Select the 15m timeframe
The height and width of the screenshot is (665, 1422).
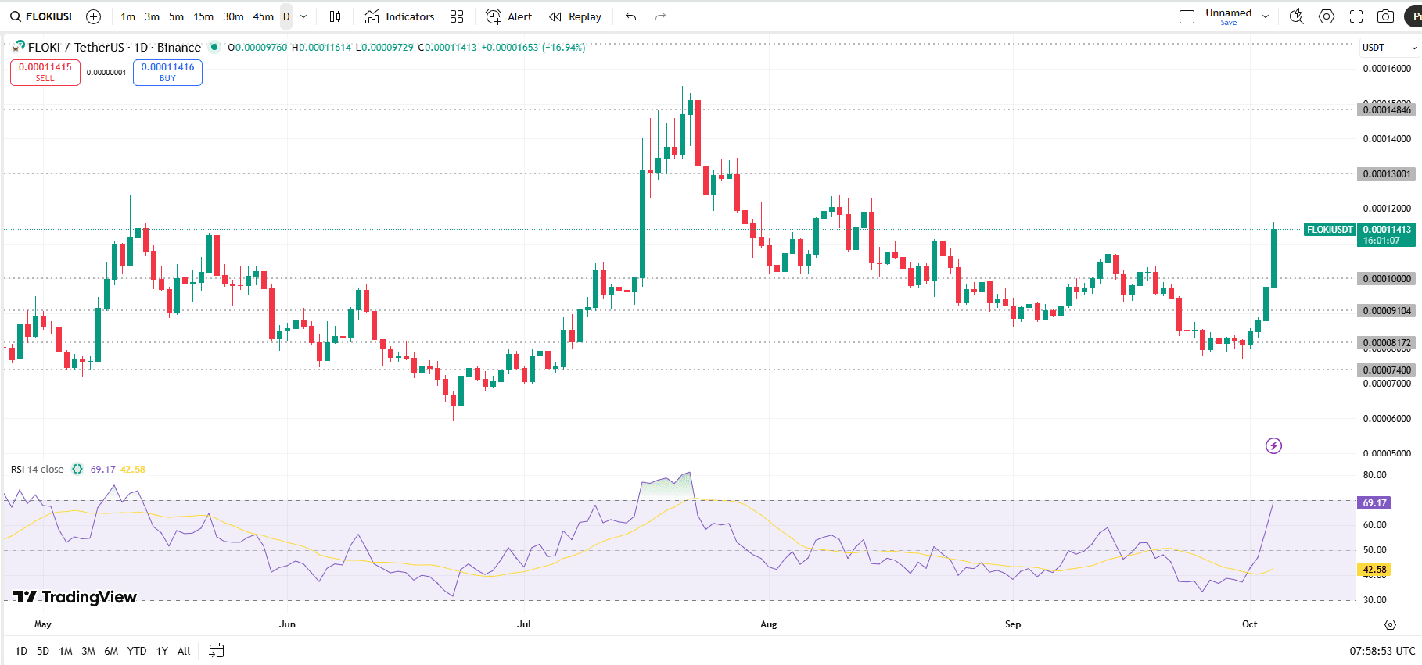203,16
